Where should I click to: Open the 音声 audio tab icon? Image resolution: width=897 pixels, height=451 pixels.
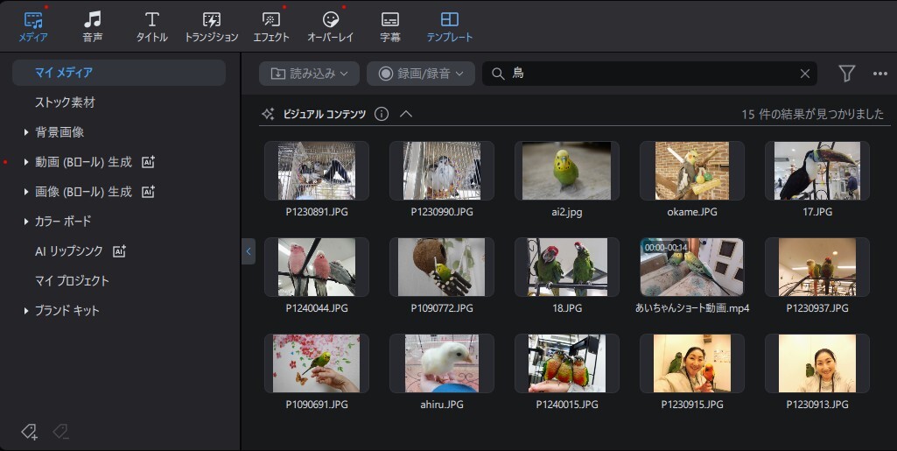coord(93,19)
